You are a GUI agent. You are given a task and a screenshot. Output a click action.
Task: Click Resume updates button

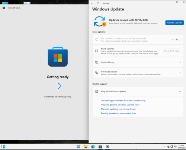click(174, 23)
